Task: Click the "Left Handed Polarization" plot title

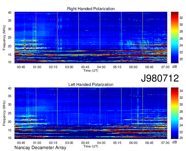Action: [x=91, y=85]
